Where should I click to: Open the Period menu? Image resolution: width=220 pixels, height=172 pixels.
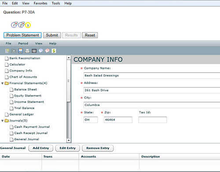click(23, 44)
